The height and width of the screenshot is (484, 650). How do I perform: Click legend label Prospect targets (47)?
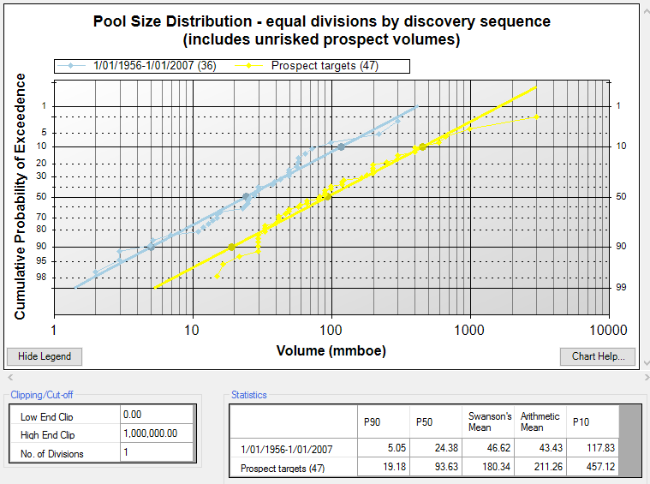coord(325,65)
